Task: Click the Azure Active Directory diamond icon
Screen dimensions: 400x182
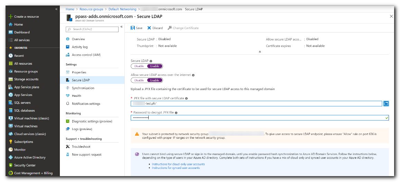Action: (10, 157)
